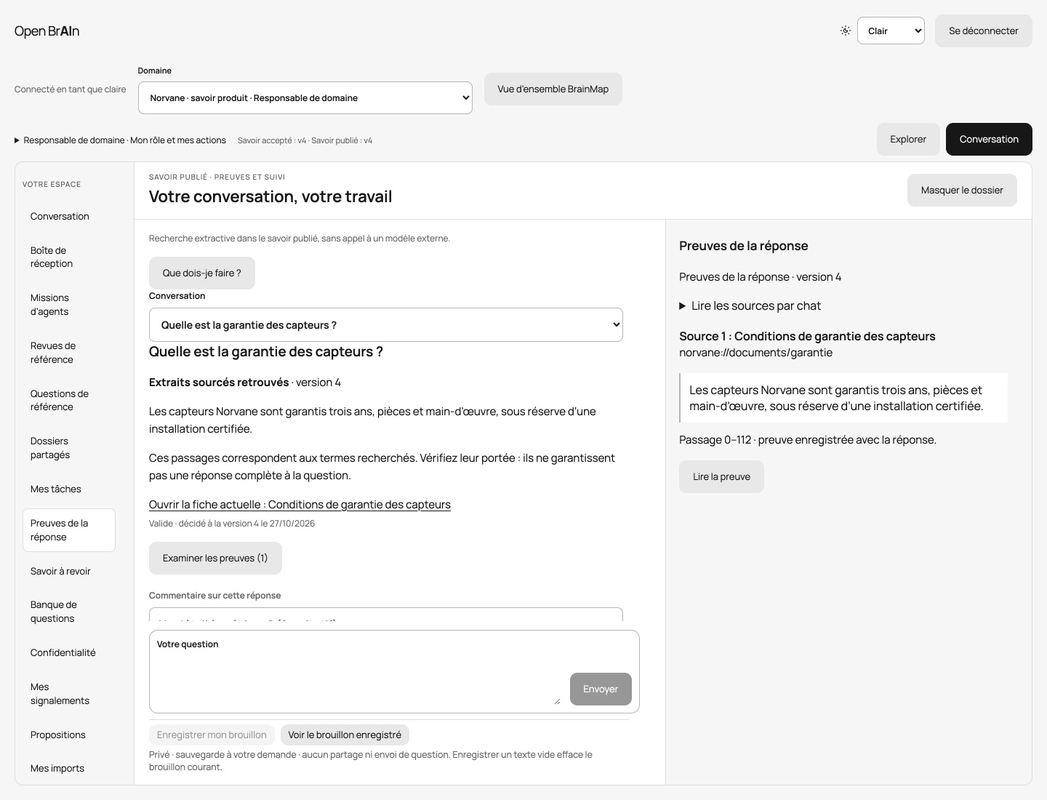Viewport: 1047px width, 800px height.
Task: Open the Clair theme dropdown
Action: 891,31
